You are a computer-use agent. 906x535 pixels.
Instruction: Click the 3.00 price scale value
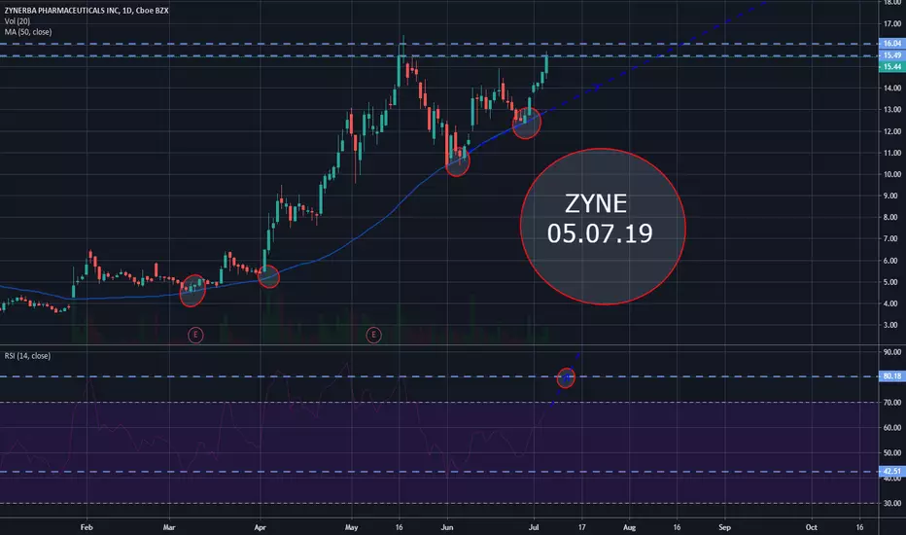(x=892, y=325)
